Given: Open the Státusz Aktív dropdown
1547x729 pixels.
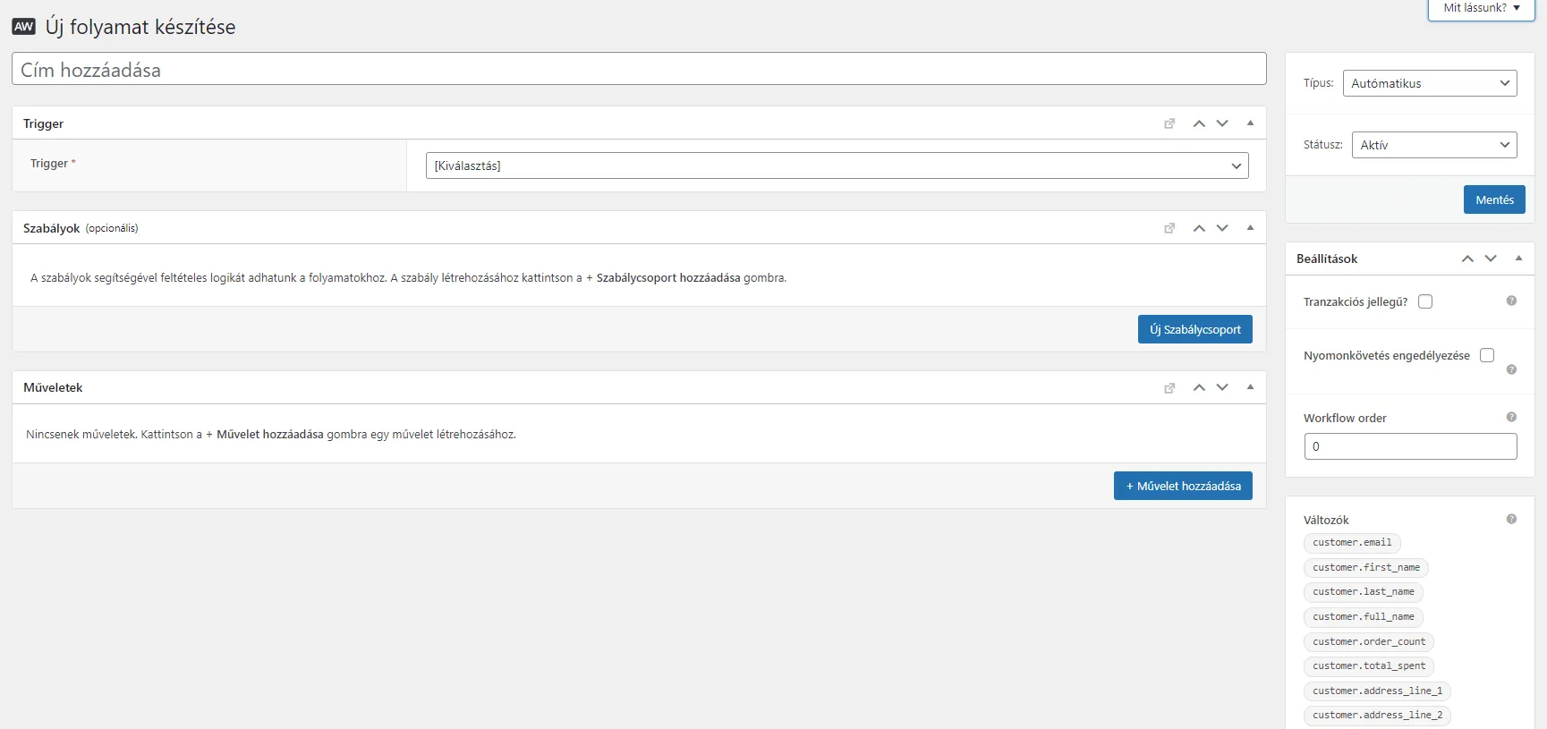Looking at the screenshot, I should (x=1434, y=145).
